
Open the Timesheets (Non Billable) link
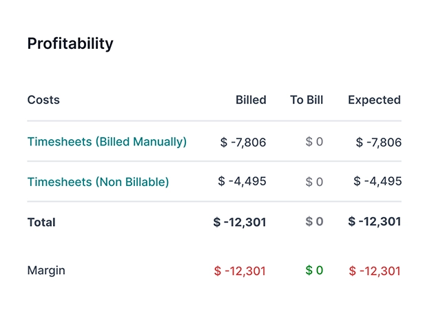click(98, 182)
